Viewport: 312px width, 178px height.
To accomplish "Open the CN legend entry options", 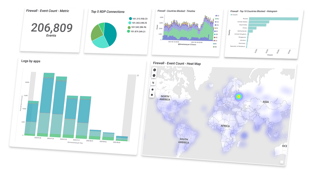I will point(217,25).
